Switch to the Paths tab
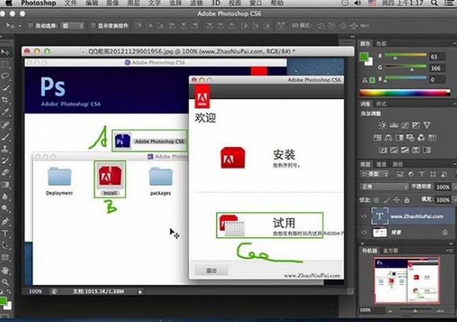 [397, 165]
